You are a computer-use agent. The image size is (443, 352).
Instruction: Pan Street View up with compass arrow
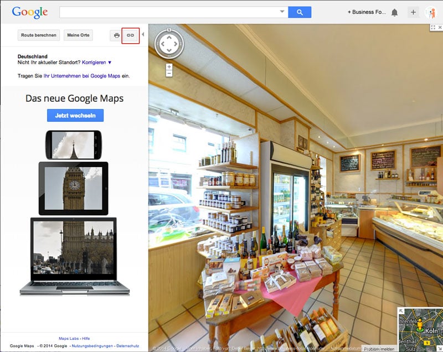click(x=169, y=38)
